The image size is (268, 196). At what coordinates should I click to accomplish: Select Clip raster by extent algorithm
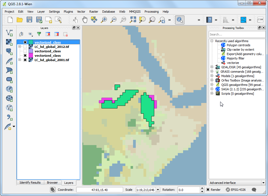tap(240, 50)
